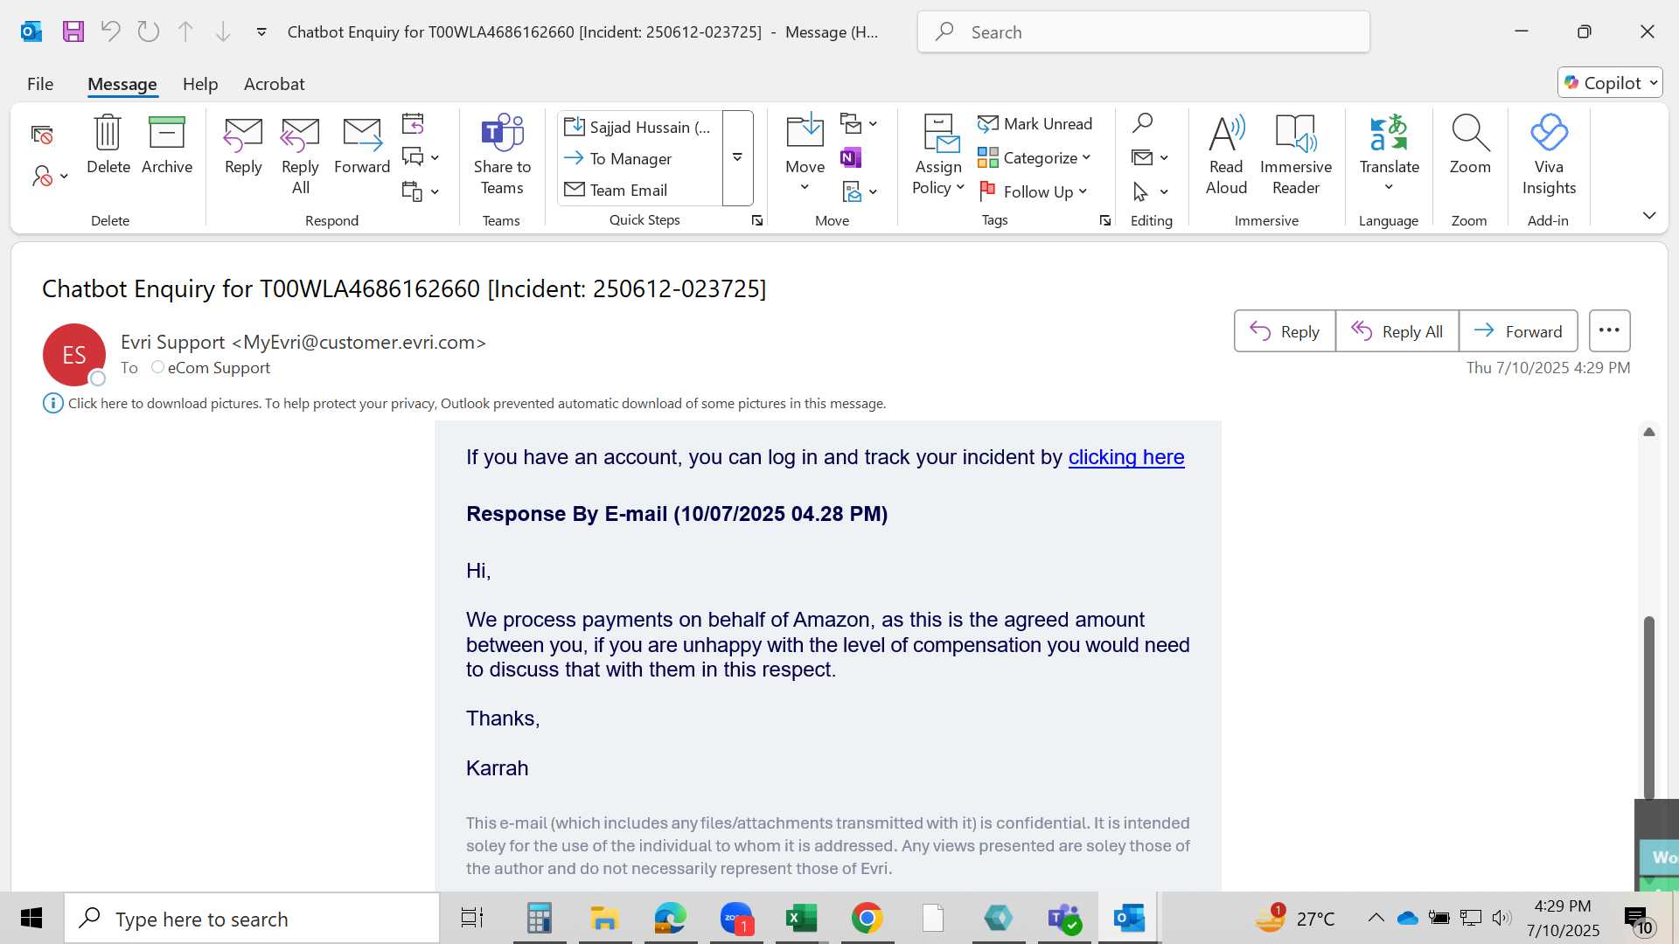
Task: Expand the Quick Steps gallery
Action: (x=738, y=158)
